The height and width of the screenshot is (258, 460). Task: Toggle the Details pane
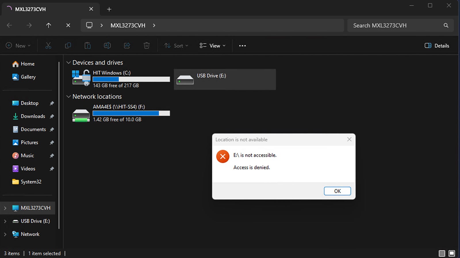437,46
